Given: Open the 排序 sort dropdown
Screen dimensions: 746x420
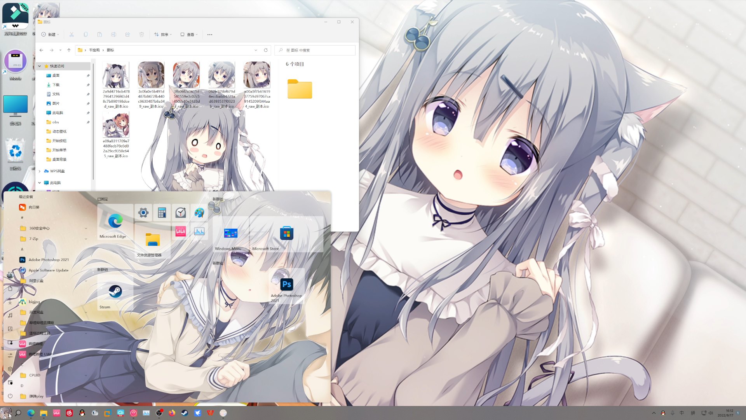Looking at the screenshot, I should point(163,35).
